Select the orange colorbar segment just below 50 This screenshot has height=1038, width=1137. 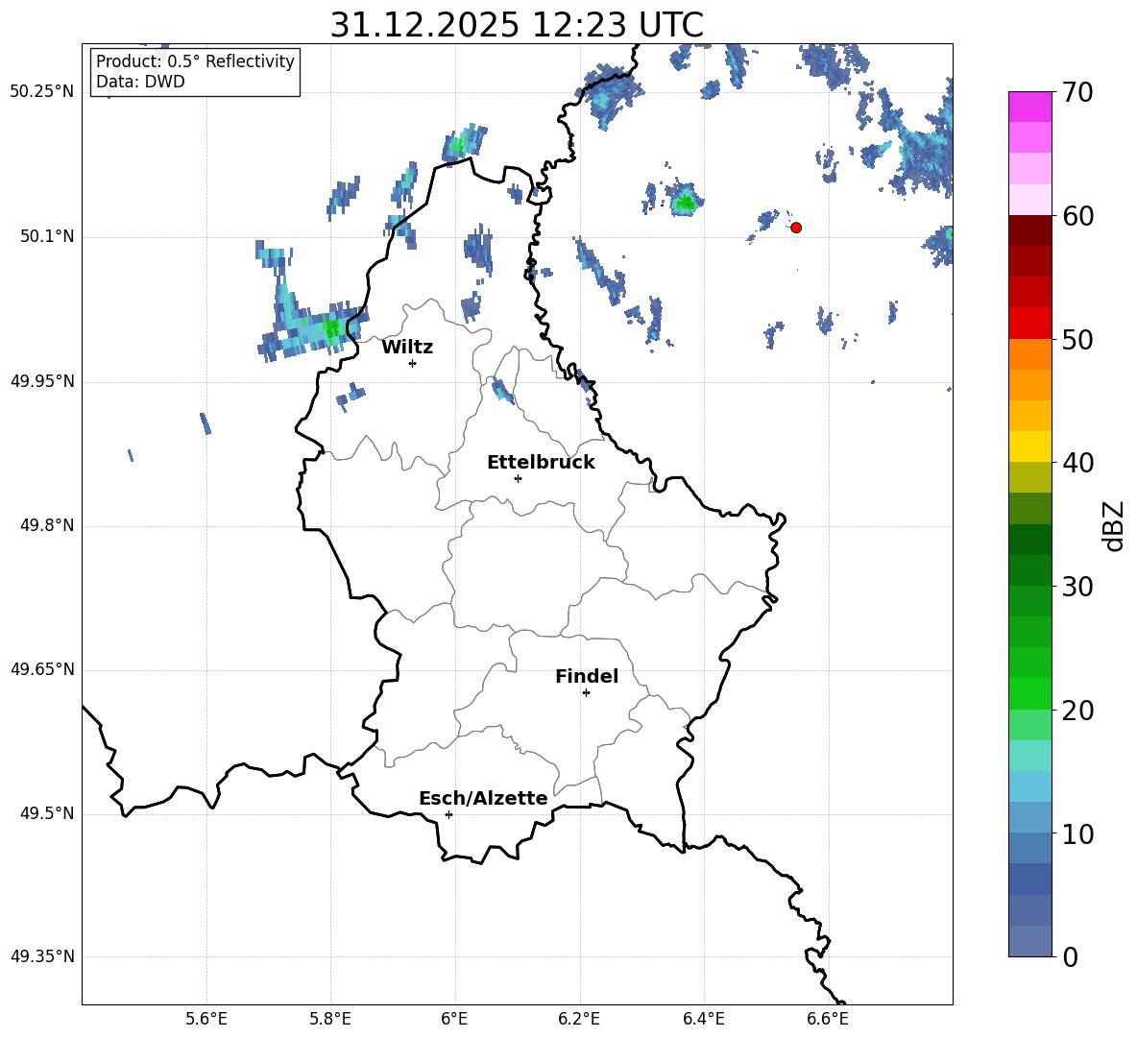point(1030,353)
